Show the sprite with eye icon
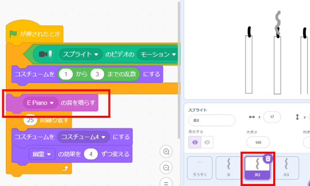This screenshot has width=310, height=186. point(195,142)
